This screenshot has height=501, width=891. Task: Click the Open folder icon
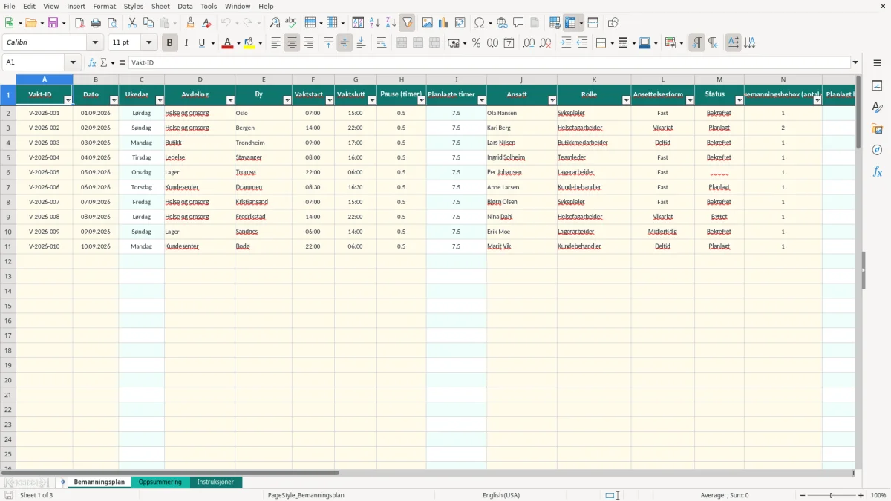30,23
